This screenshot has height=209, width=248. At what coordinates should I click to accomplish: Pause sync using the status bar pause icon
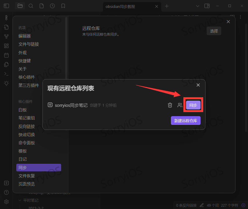(243, 205)
